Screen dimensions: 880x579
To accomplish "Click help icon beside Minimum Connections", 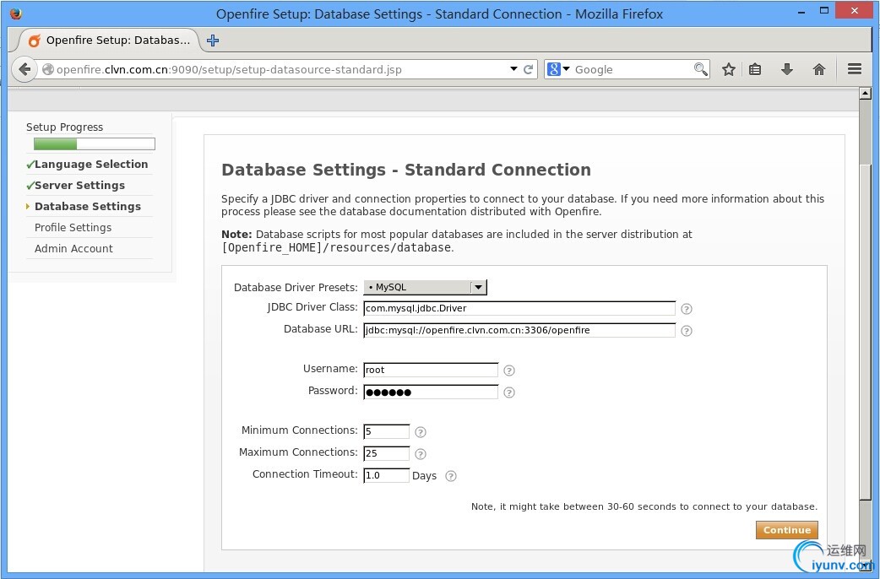I will [421, 432].
